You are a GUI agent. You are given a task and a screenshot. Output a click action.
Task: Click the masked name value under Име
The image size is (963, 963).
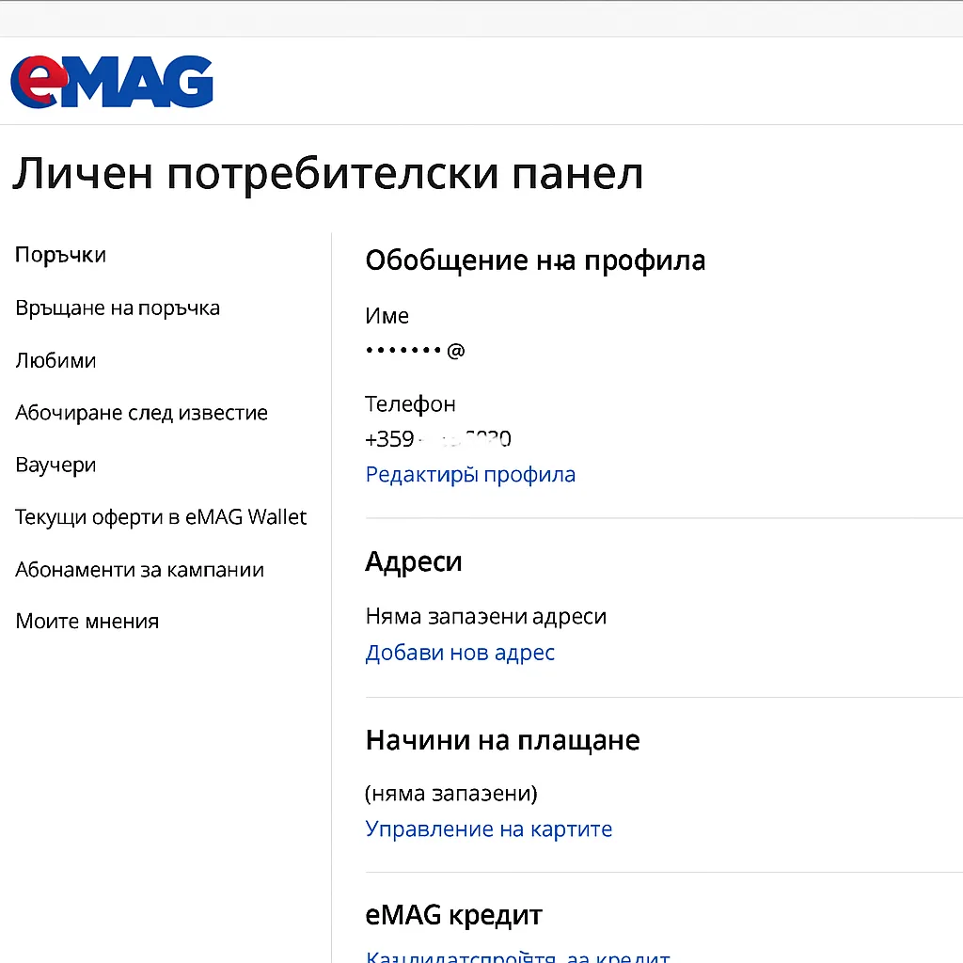415,351
